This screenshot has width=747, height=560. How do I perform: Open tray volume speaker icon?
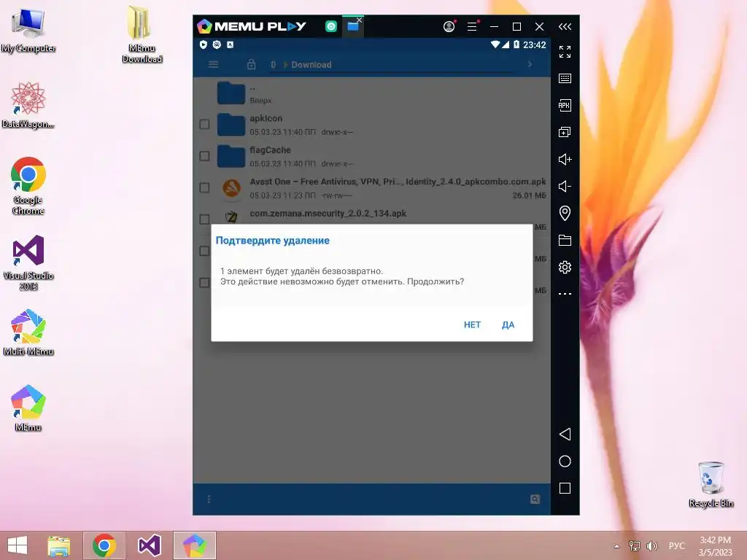click(651, 546)
